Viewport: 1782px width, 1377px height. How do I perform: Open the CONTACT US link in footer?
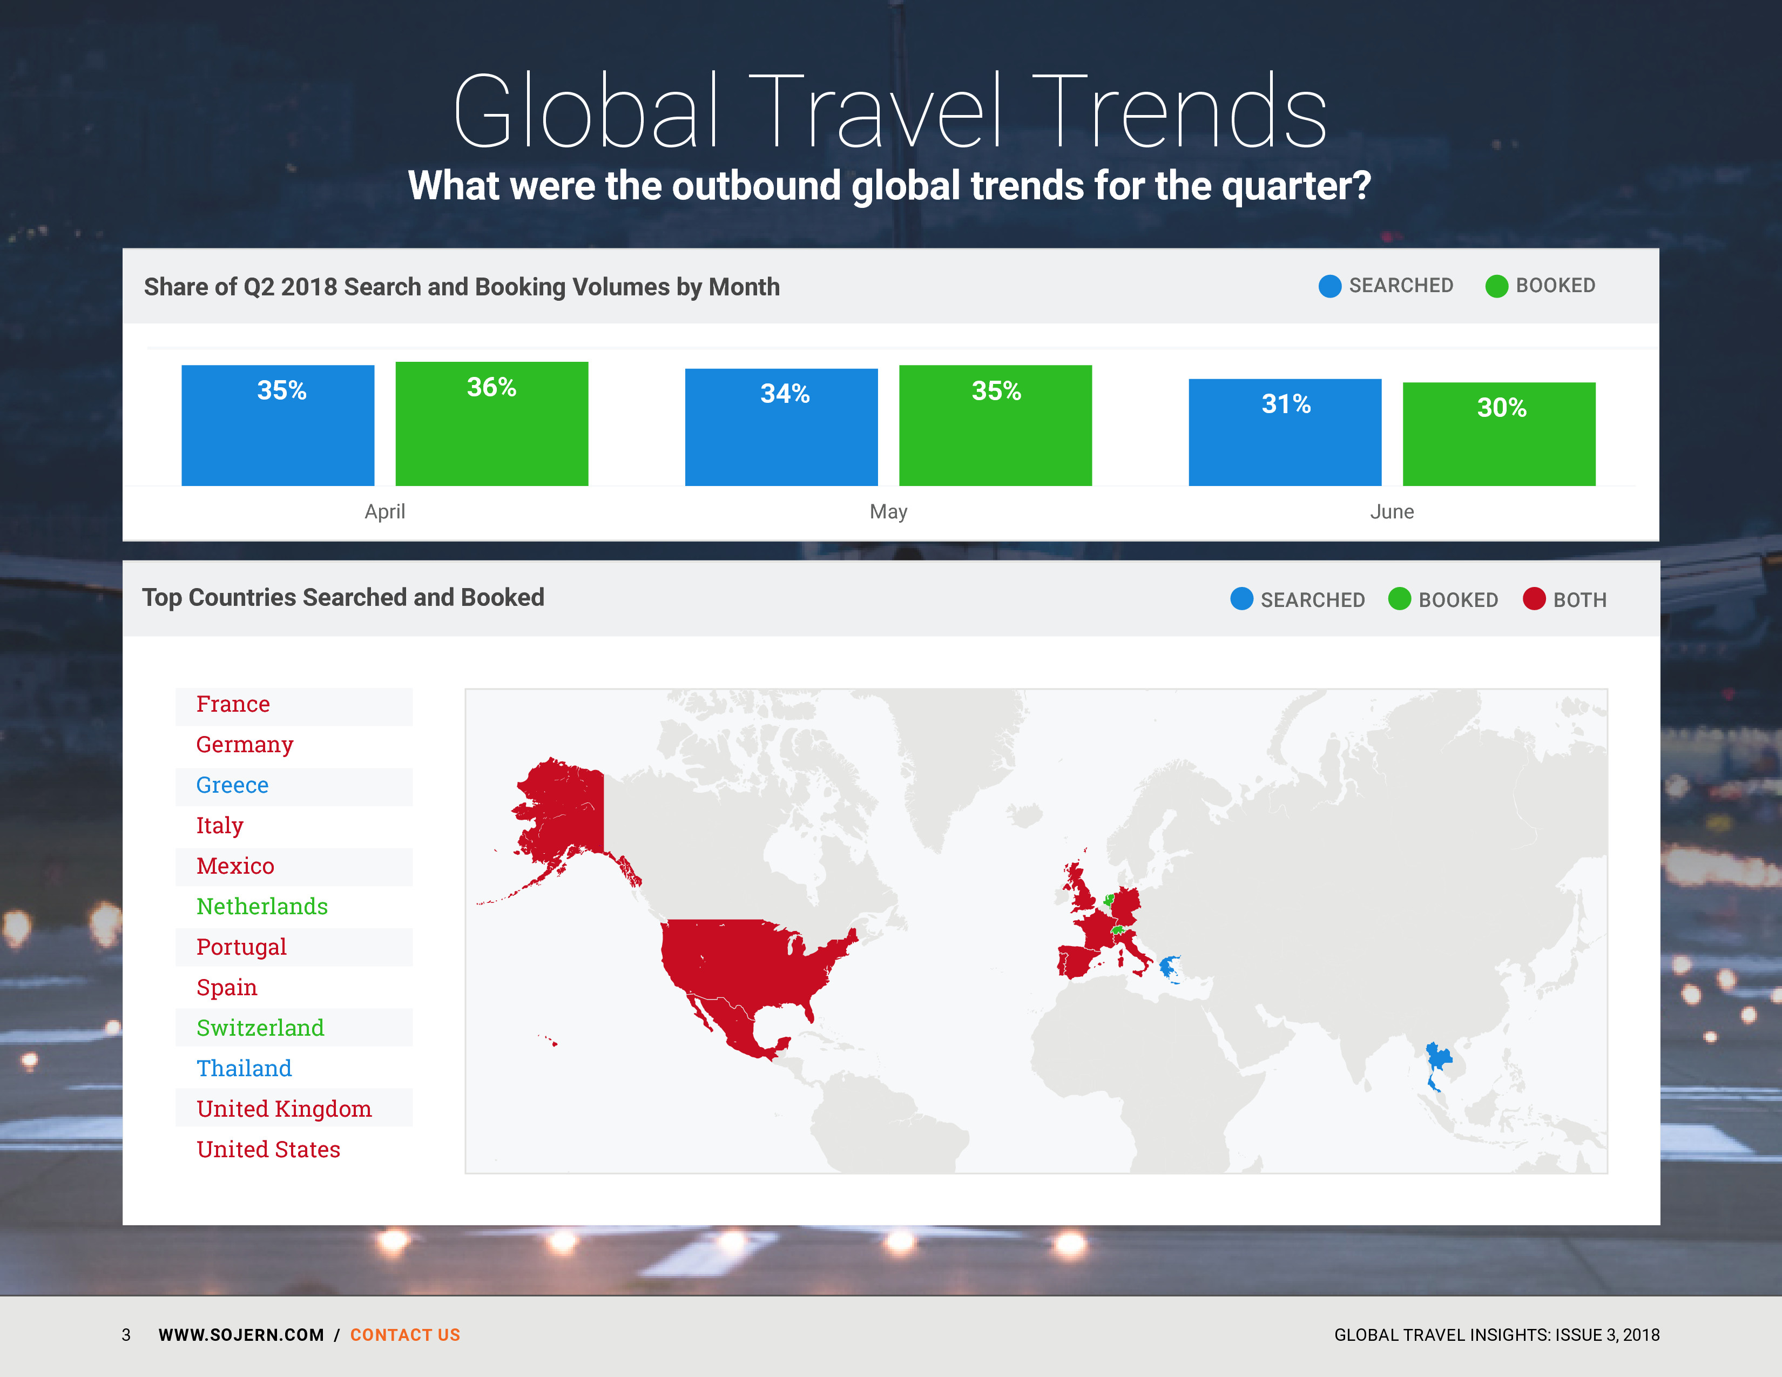coord(404,1334)
